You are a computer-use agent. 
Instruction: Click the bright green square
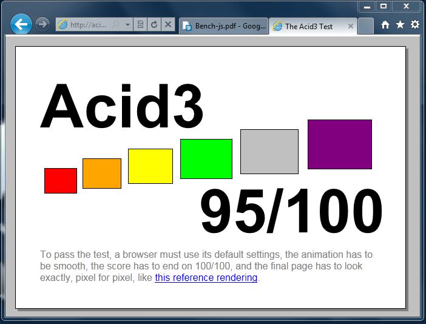(206, 159)
